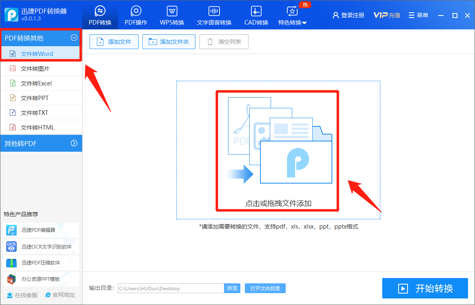Viewport: 475px width, 305px height.
Task: Select 文件转TXT conversion mode
Action: pos(41,112)
